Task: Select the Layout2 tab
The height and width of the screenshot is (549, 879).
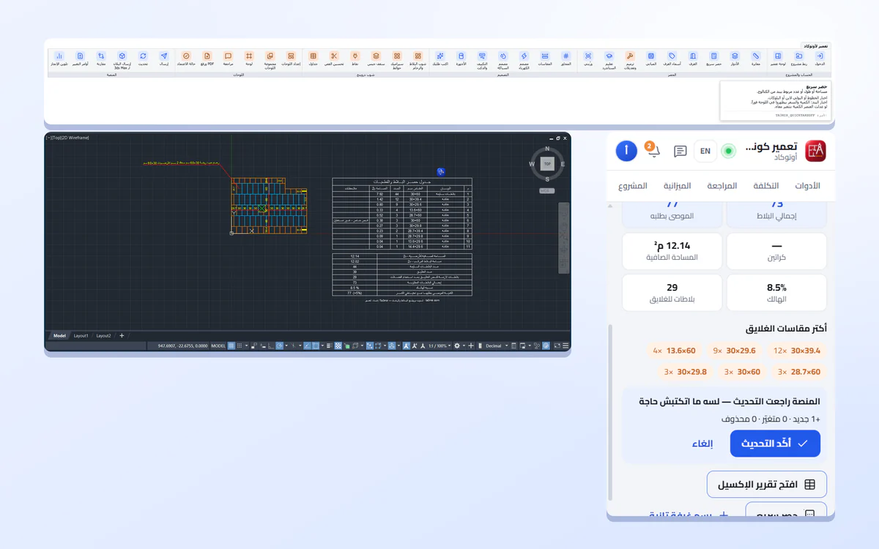Action: coord(104,335)
